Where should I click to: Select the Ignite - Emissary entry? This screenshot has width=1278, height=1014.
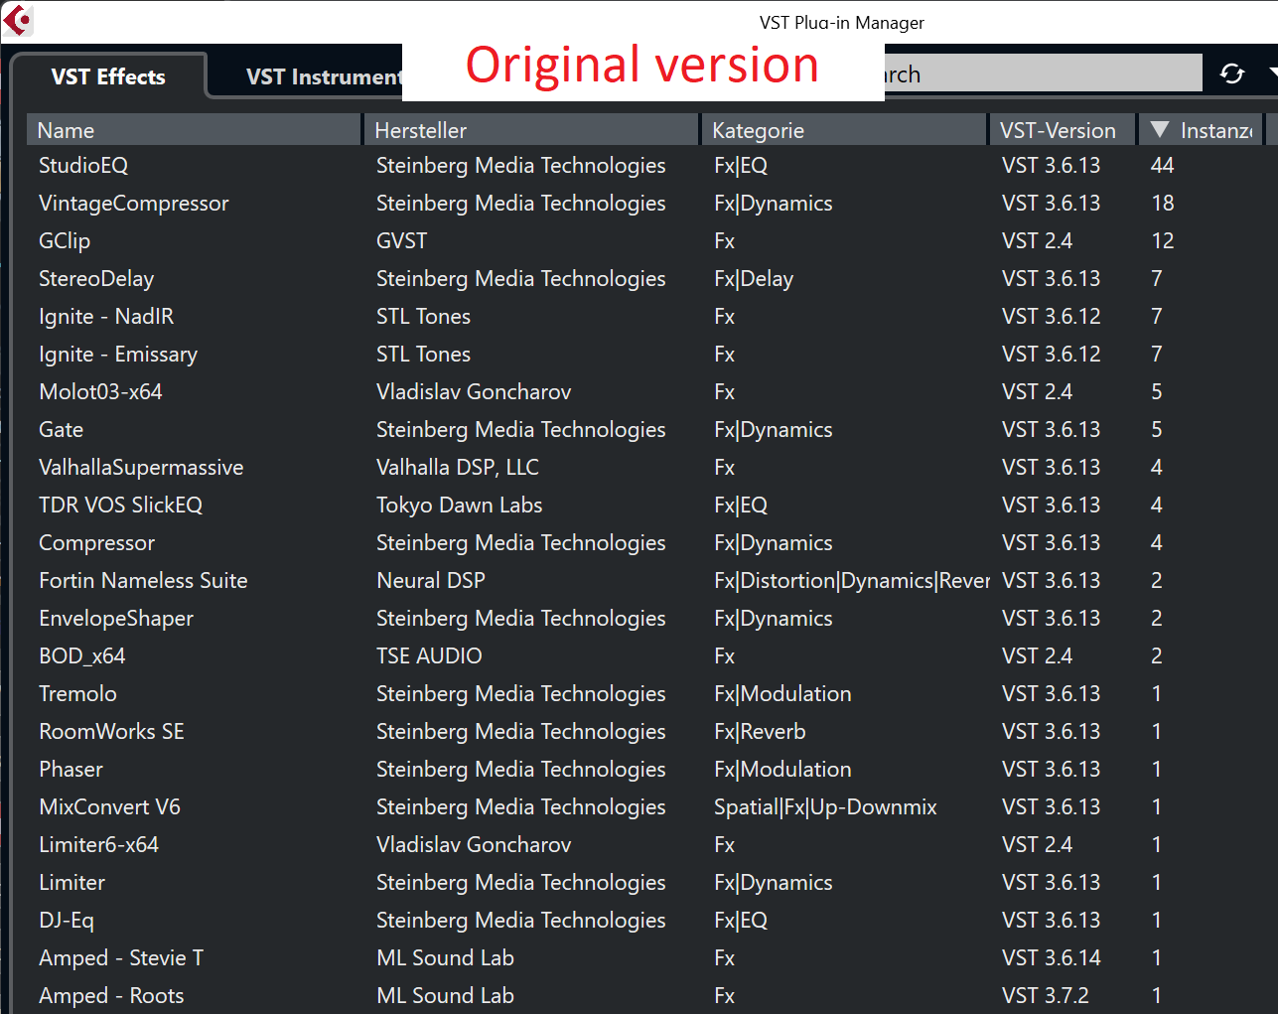(x=118, y=355)
